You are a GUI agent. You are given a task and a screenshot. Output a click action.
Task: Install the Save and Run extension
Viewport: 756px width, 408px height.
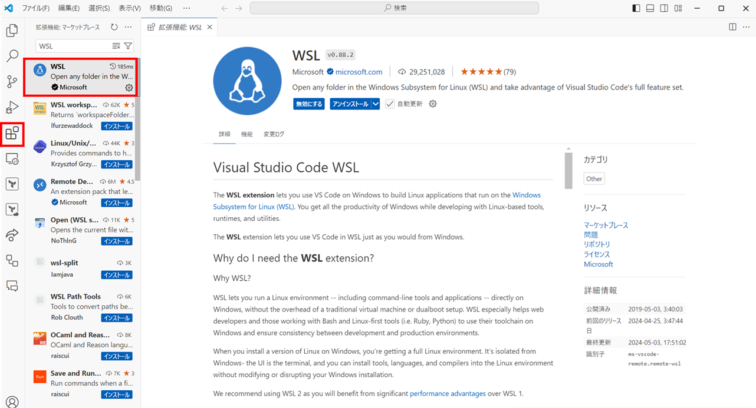(117, 394)
